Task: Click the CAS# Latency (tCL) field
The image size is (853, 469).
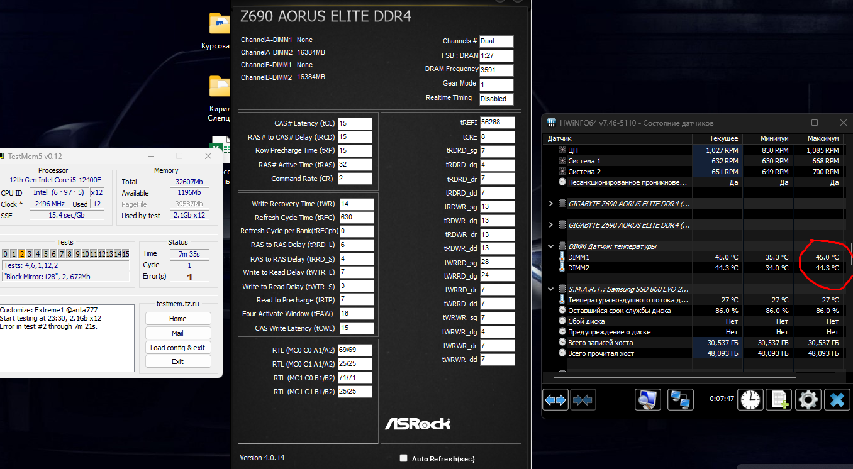Action: point(355,123)
